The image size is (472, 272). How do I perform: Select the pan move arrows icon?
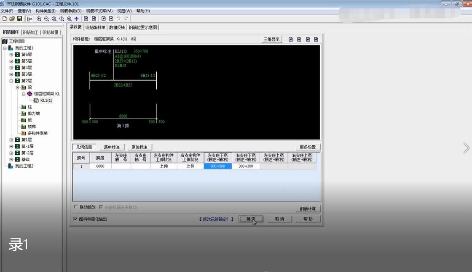click(x=77, y=18)
